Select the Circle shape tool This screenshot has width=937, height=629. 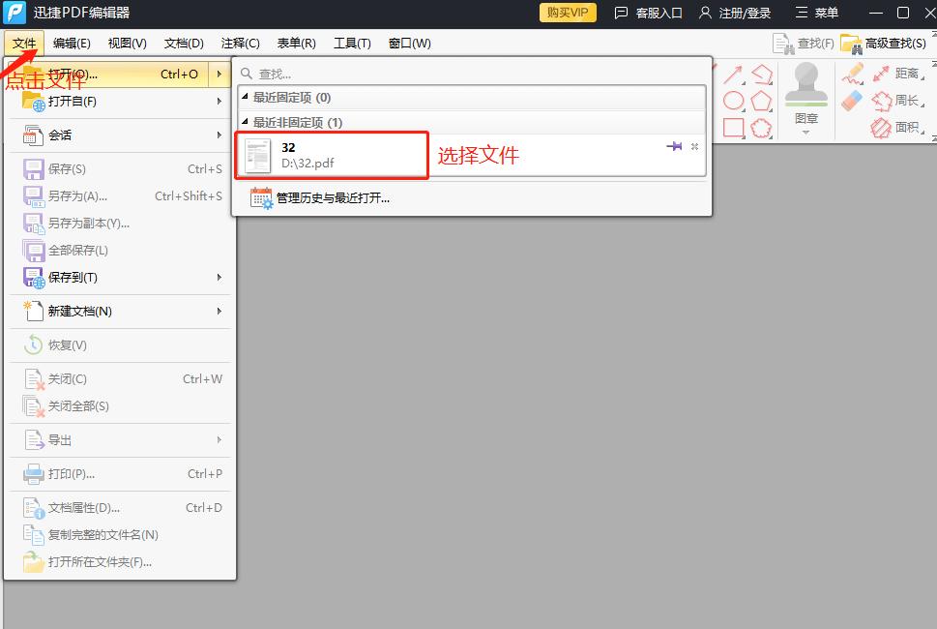[x=735, y=99]
